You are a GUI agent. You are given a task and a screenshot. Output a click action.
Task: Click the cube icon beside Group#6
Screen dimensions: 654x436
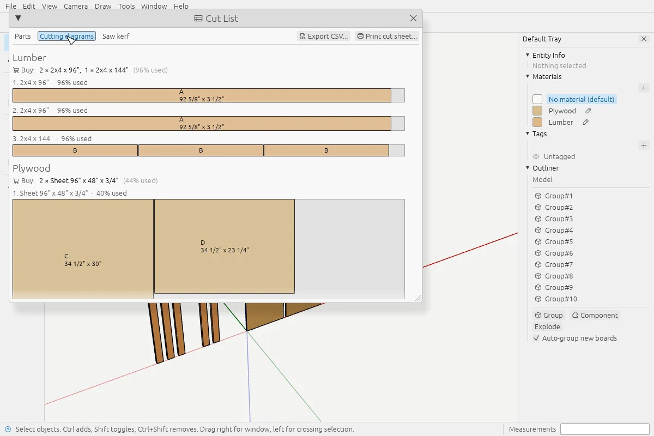click(538, 253)
